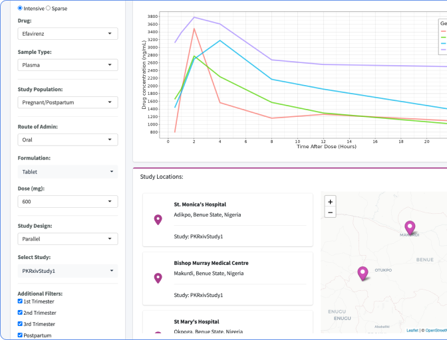
Task: Click the map marker near Otukpo
Action: pyautogui.click(x=363, y=273)
